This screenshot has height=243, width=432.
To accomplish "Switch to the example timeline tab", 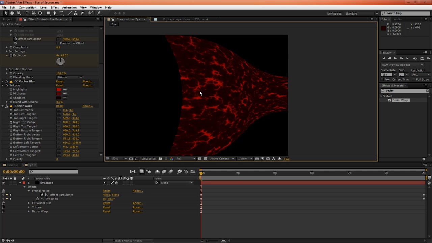I will [12, 165].
